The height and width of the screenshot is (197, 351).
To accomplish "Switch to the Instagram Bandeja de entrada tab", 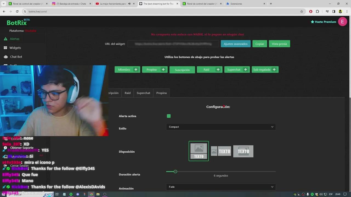I will 71,4.
